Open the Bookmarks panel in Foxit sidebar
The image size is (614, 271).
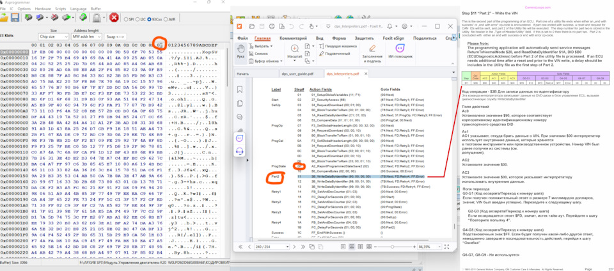click(x=240, y=89)
